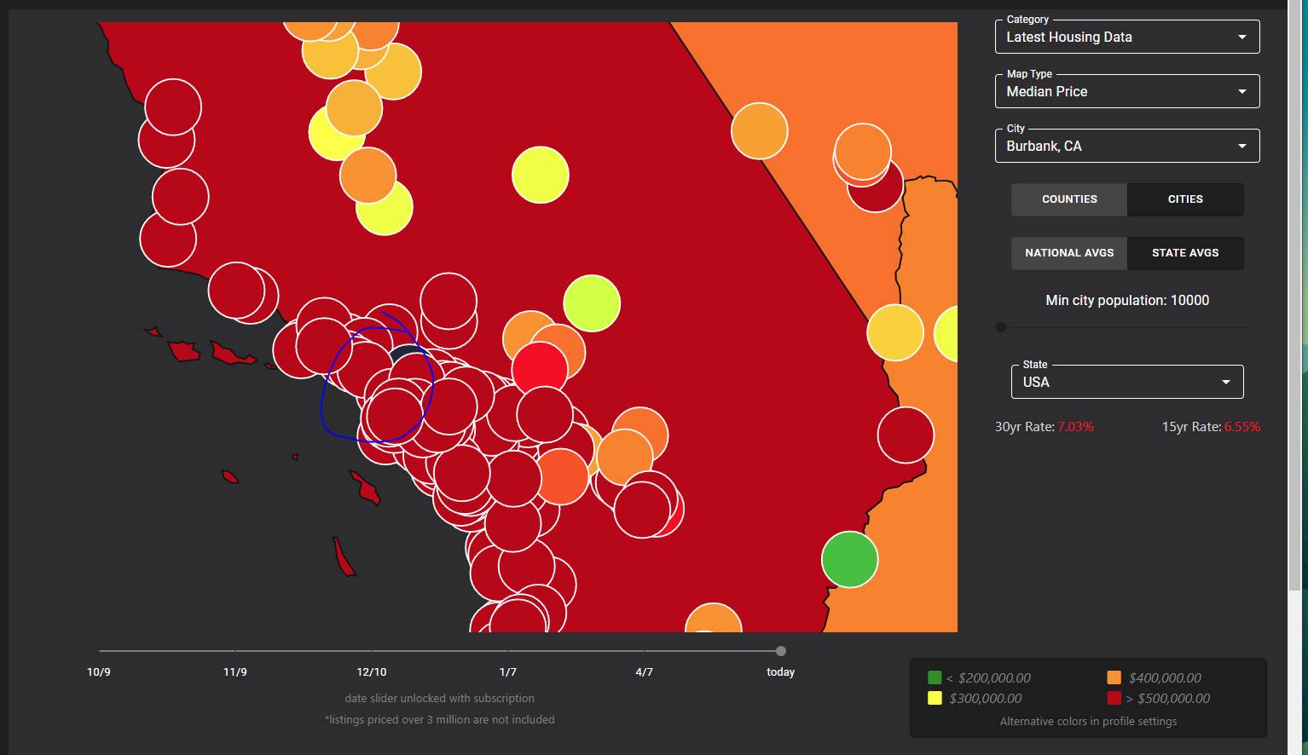Select State Avgs option
This screenshot has height=755, width=1308.
[1184, 253]
